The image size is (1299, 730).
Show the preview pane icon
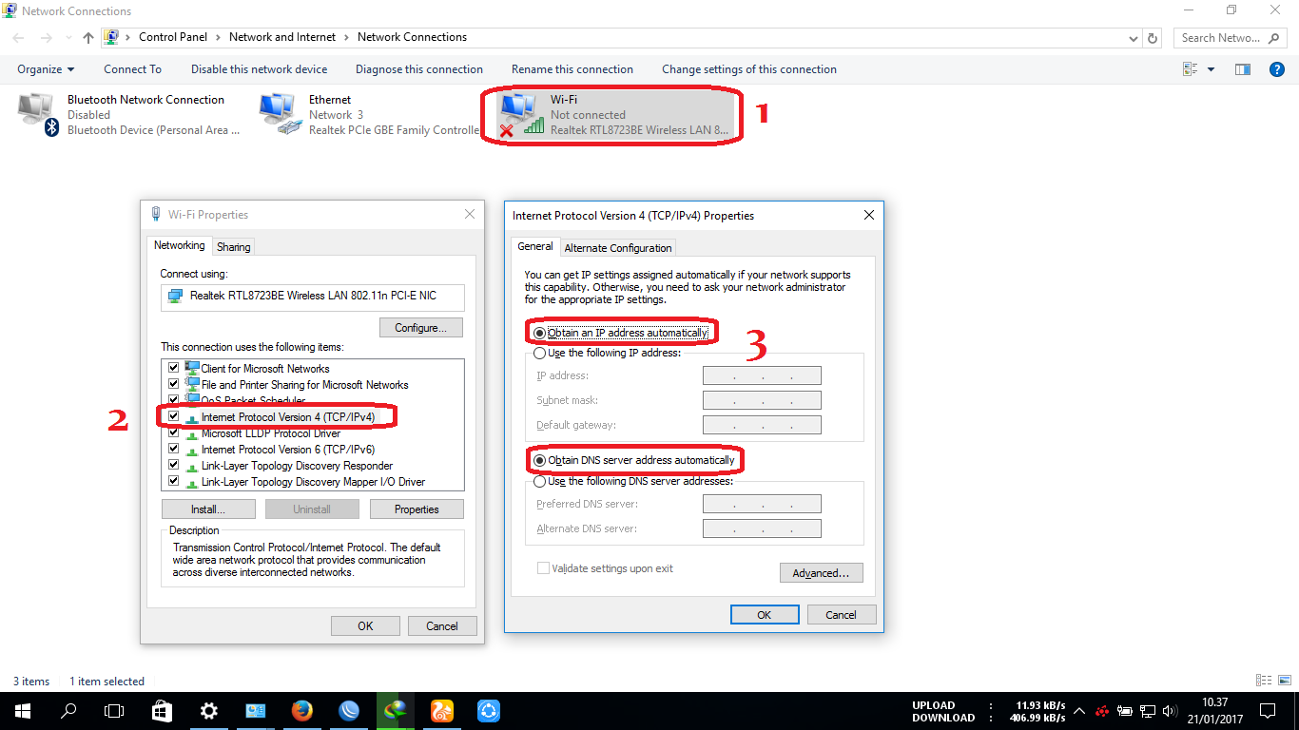coord(1242,69)
